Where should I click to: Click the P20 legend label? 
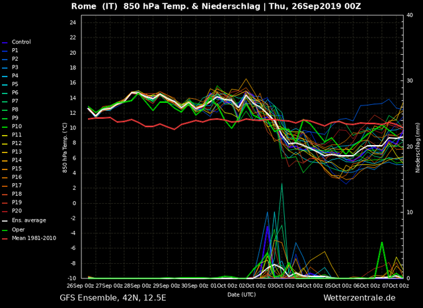pos(17,210)
